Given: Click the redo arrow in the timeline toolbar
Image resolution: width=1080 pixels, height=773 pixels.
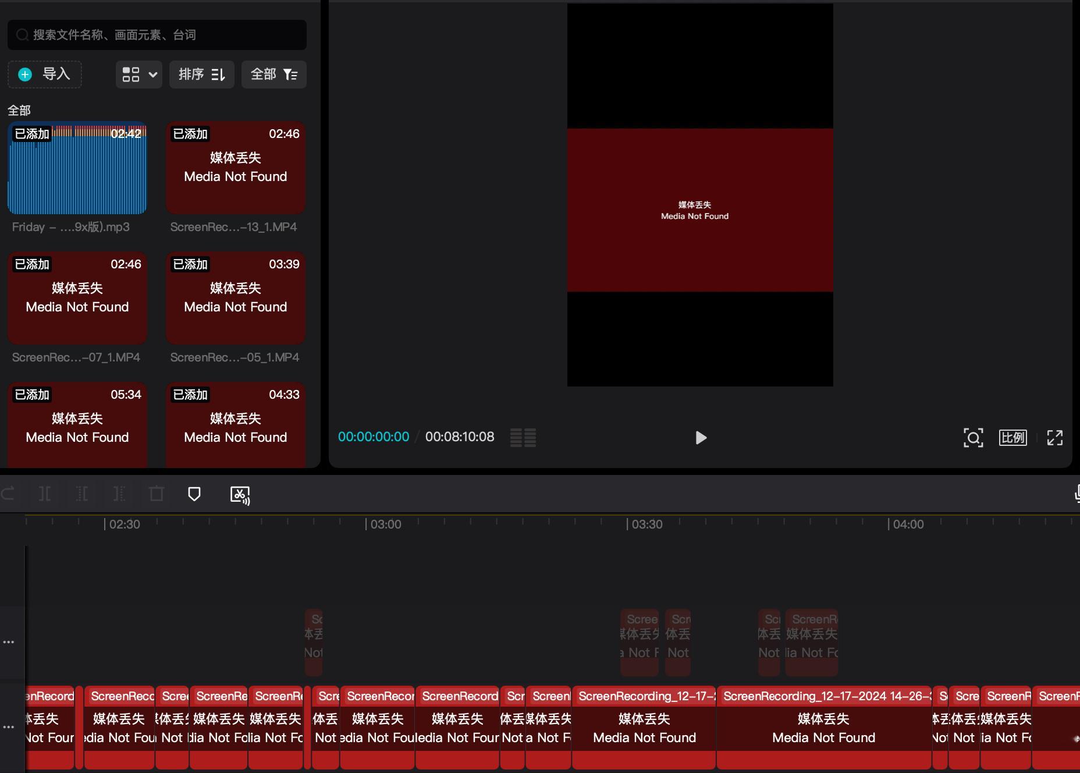Looking at the screenshot, I should [8, 494].
